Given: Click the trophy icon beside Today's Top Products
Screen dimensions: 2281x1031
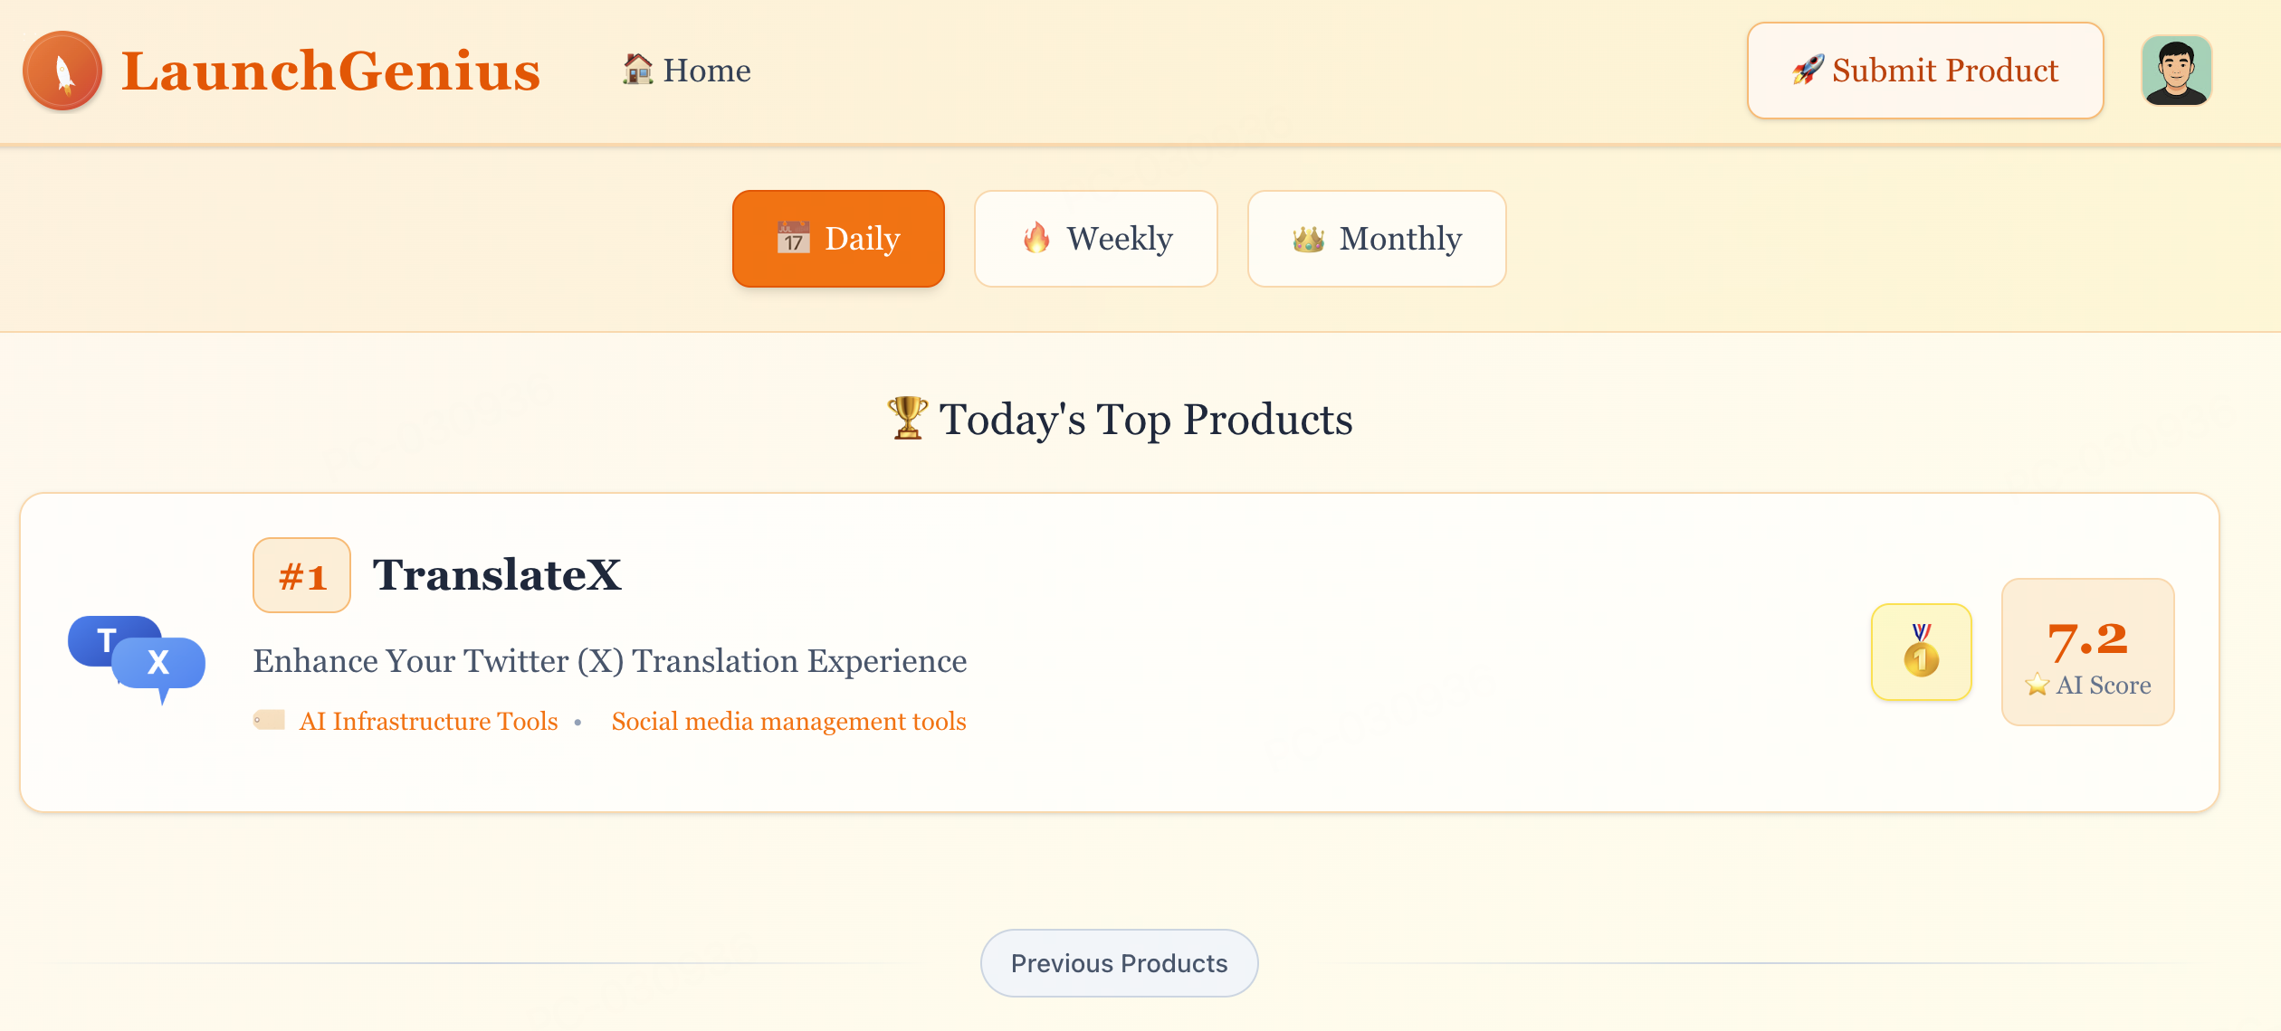Looking at the screenshot, I should pos(907,419).
